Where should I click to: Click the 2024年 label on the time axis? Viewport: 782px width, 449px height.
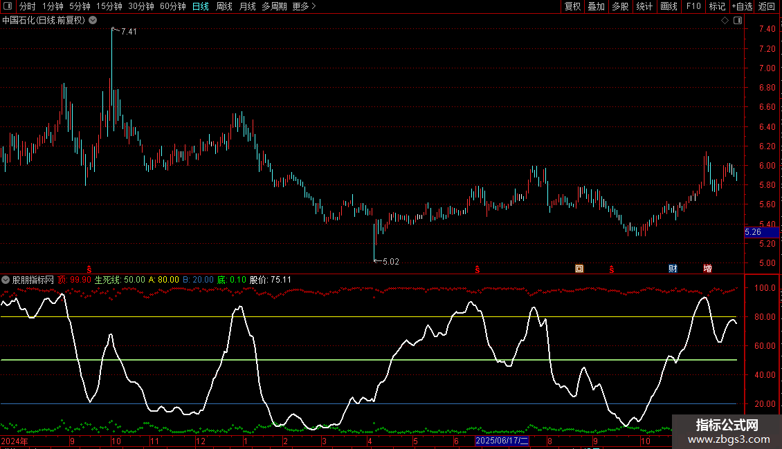pyautogui.click(x=15, y=441)
